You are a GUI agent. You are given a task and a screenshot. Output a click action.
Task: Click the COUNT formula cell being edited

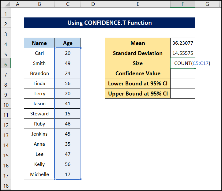click(x=182, y=63)
